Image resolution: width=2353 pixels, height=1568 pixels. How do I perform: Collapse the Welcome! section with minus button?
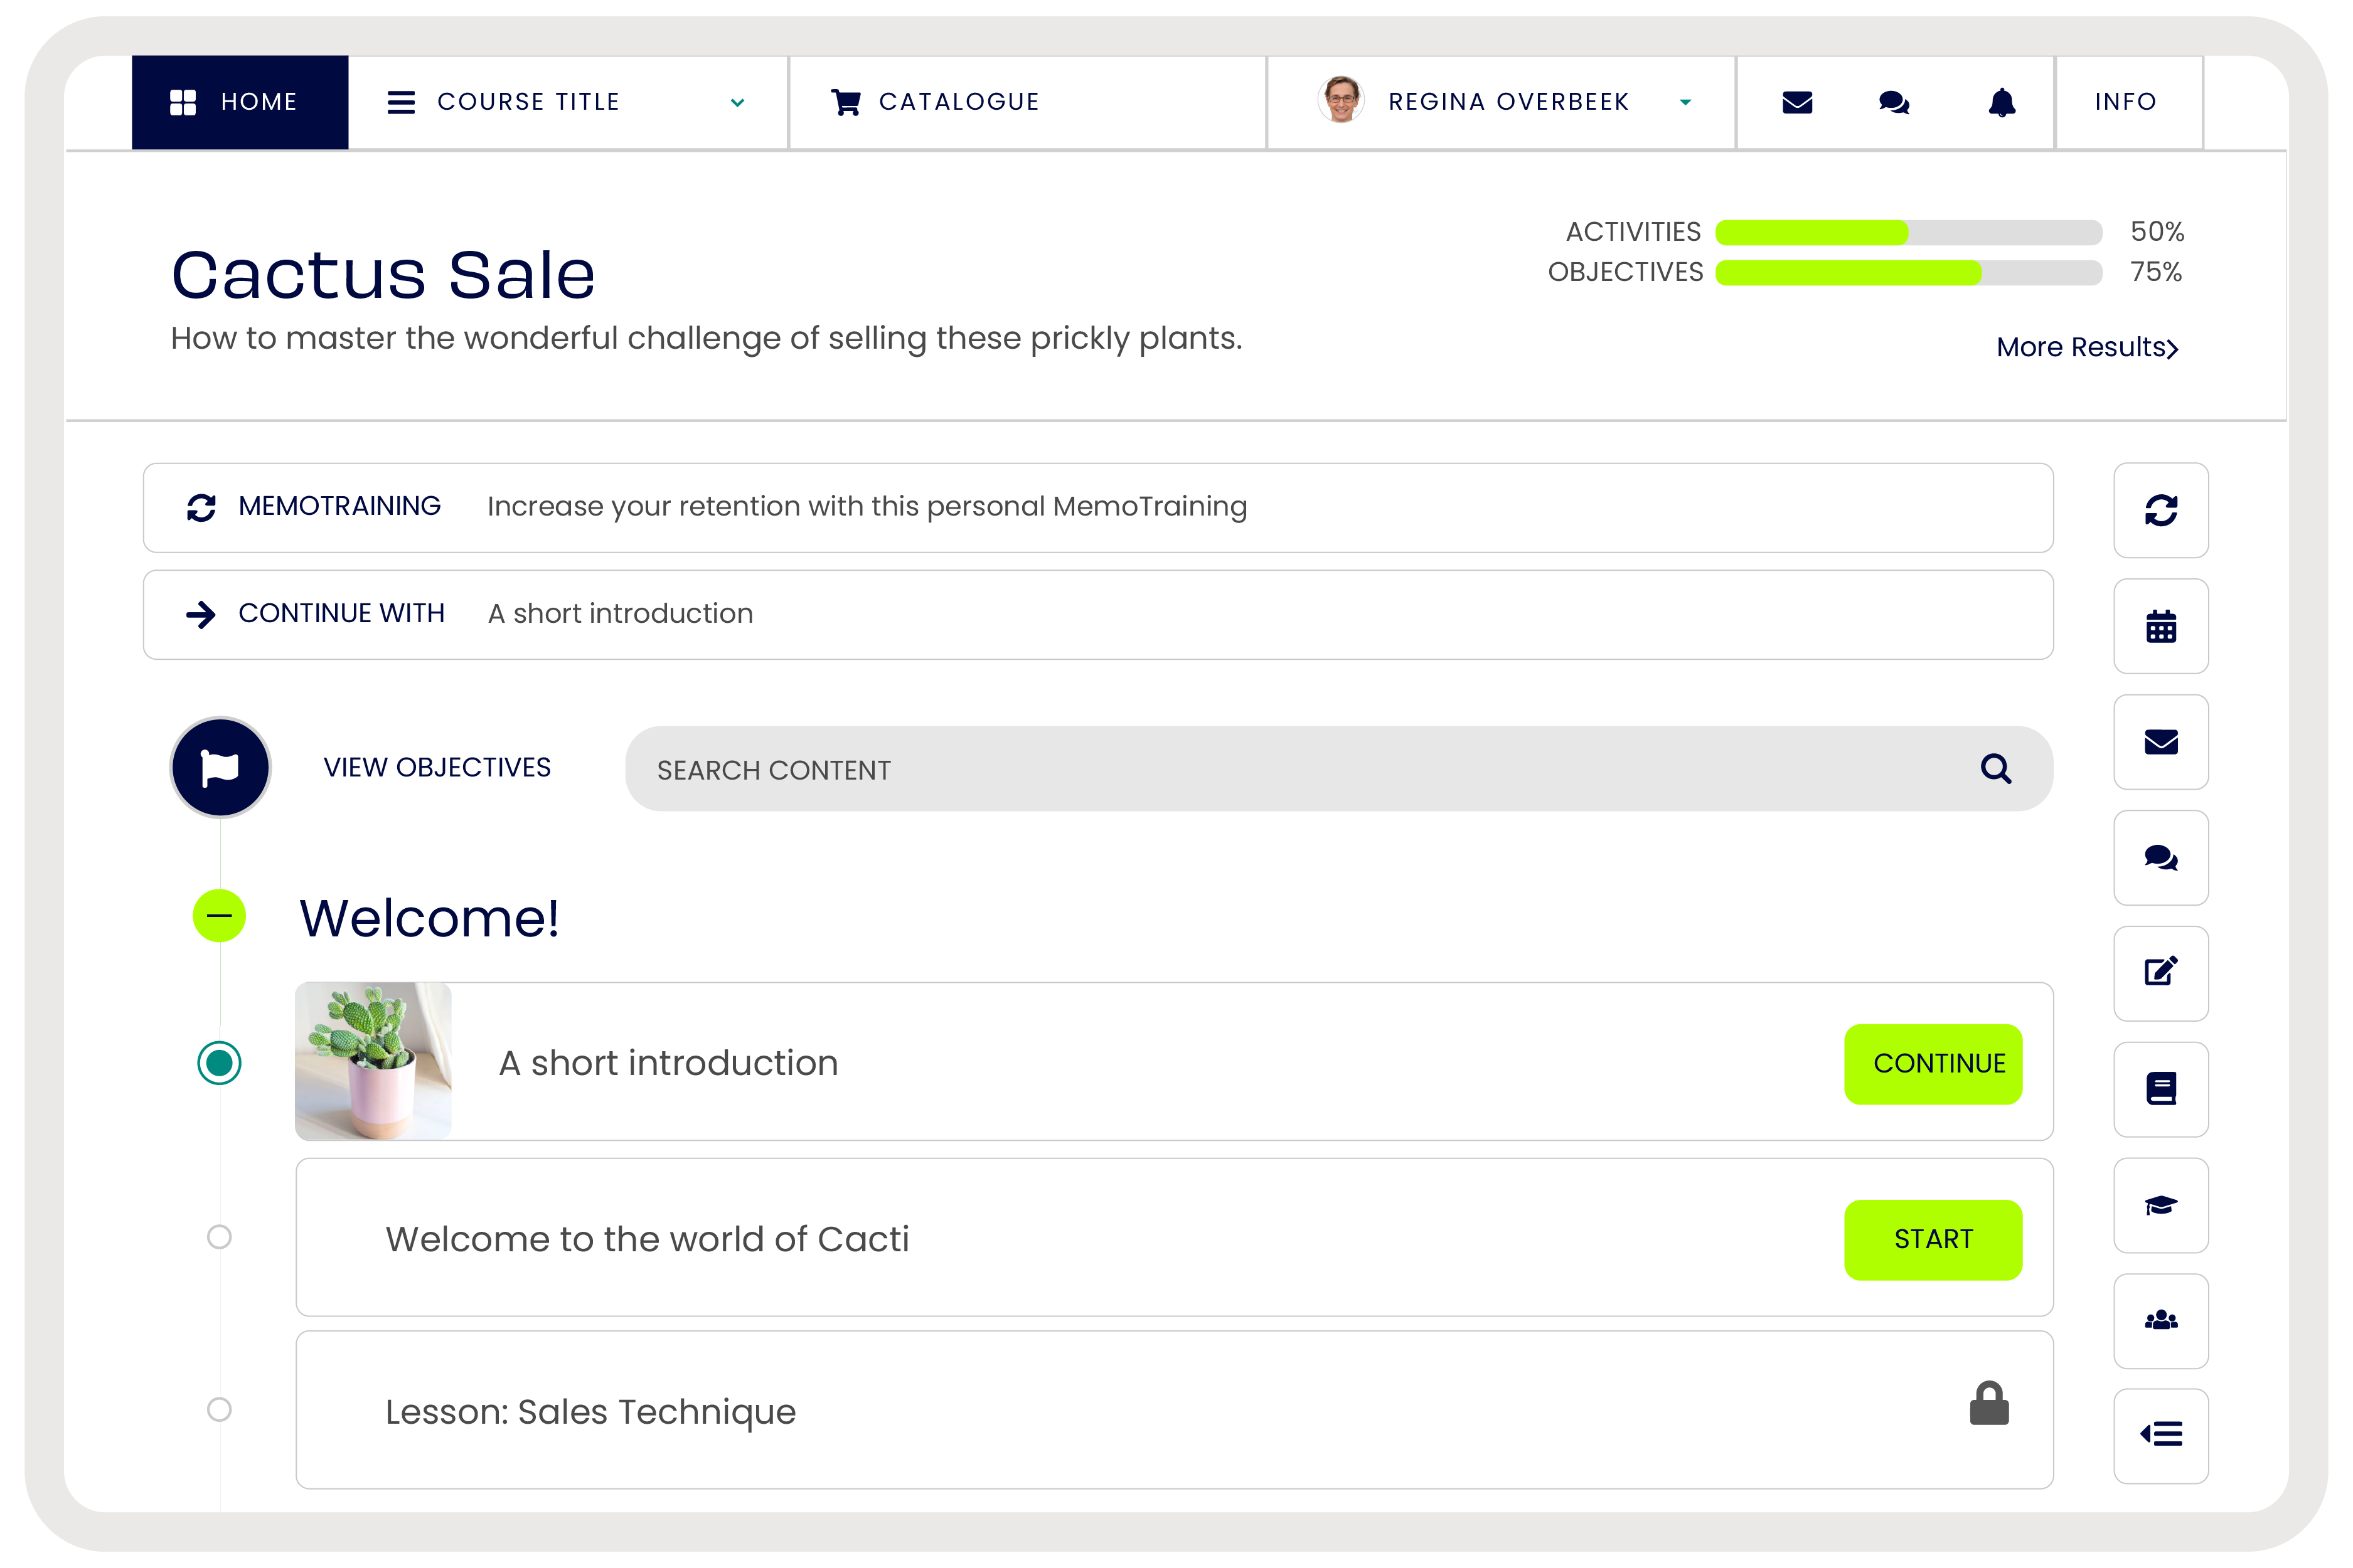[x=219, y=916]
